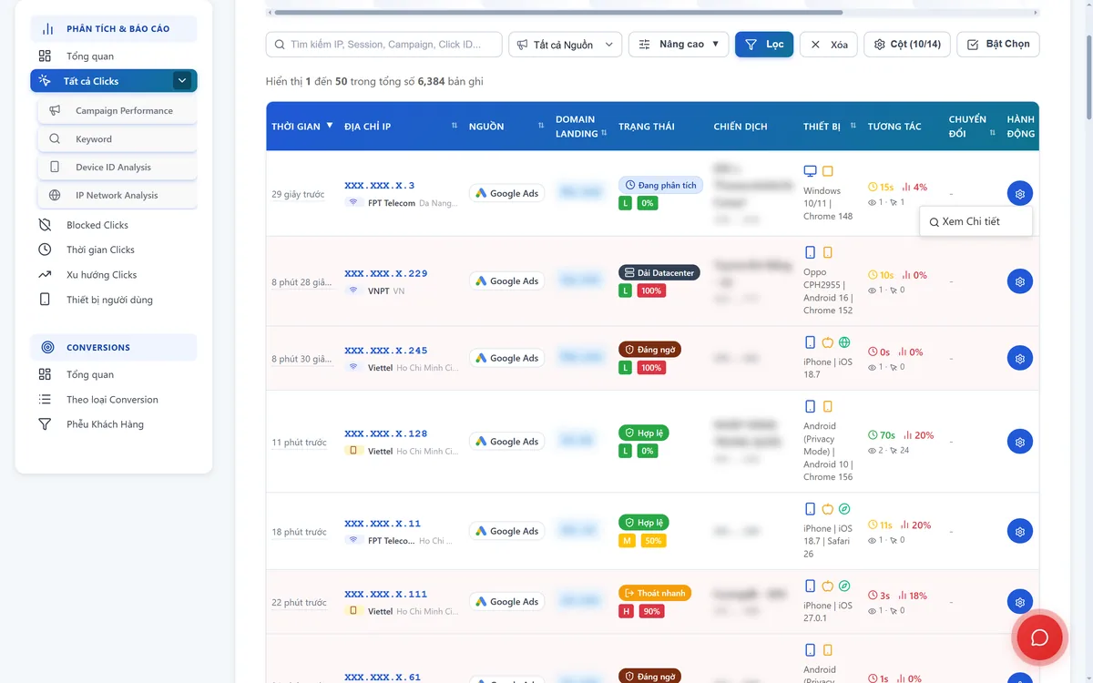The height and width of the screenshot is (683, 1093).
Task: Choose Xem Chi tiết from popup menu
Action: coord(976,221)
